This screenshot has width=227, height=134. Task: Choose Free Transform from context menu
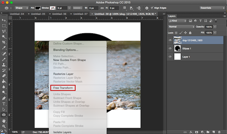click(63, 88)
